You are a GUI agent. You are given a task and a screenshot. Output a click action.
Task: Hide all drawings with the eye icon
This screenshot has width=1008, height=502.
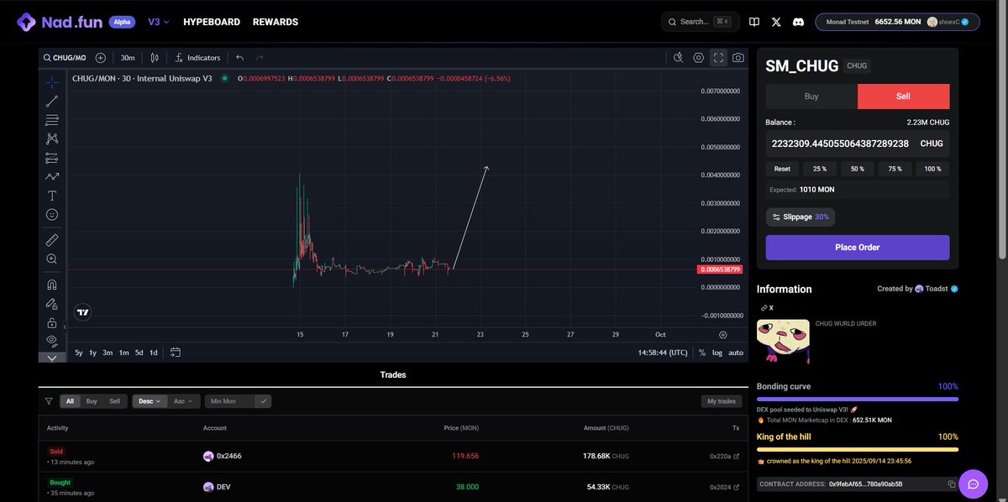tap(52, 341)
